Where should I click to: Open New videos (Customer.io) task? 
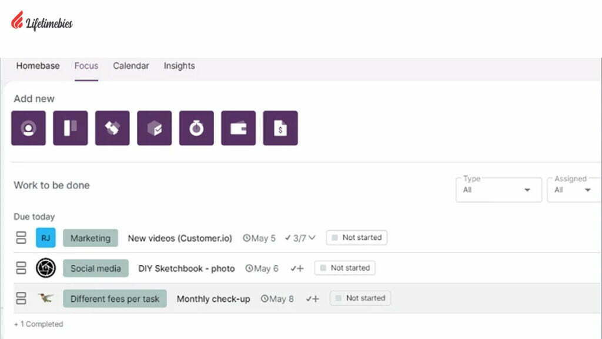(180, 238)
